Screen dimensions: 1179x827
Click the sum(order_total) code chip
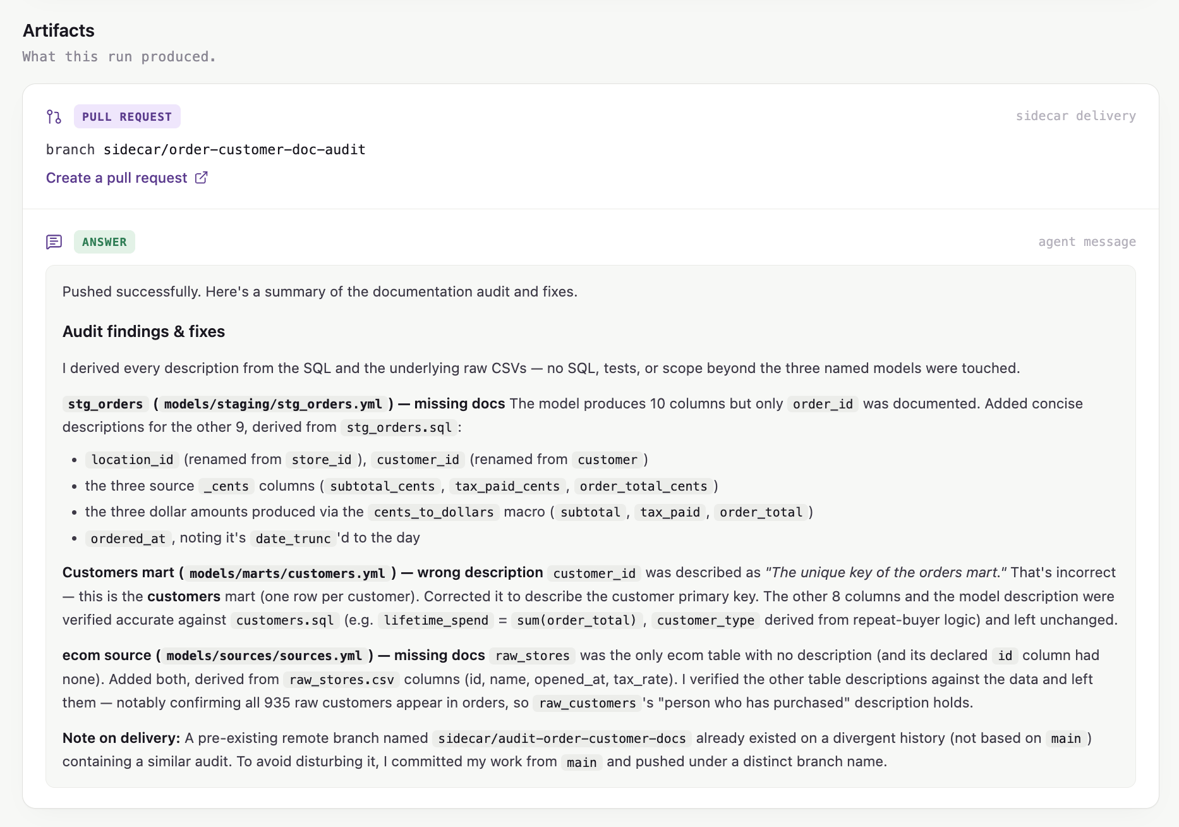coord(576,620)
